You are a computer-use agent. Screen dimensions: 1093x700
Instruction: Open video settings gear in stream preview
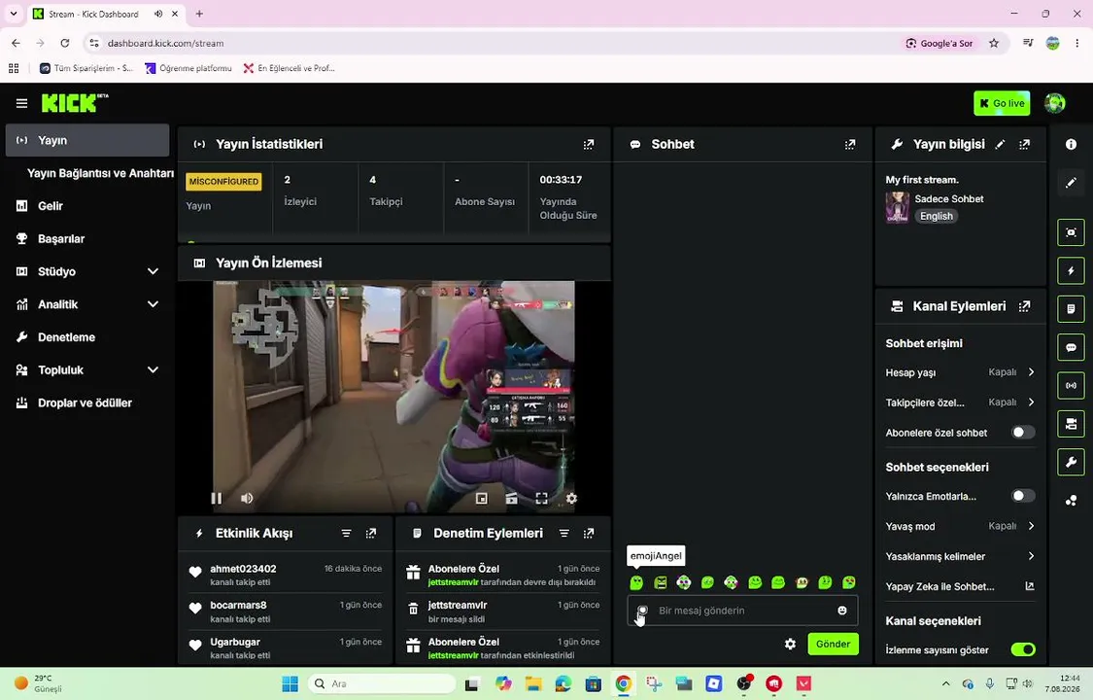pyautogui.click(x=571, y=499)
